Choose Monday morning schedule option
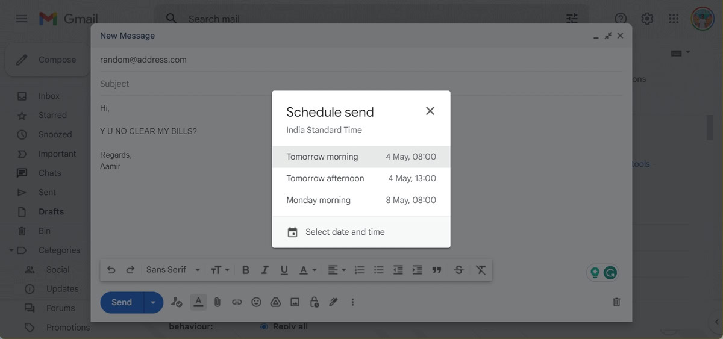Viewport: 723px width, 339px height. click(x=361, y=200)
